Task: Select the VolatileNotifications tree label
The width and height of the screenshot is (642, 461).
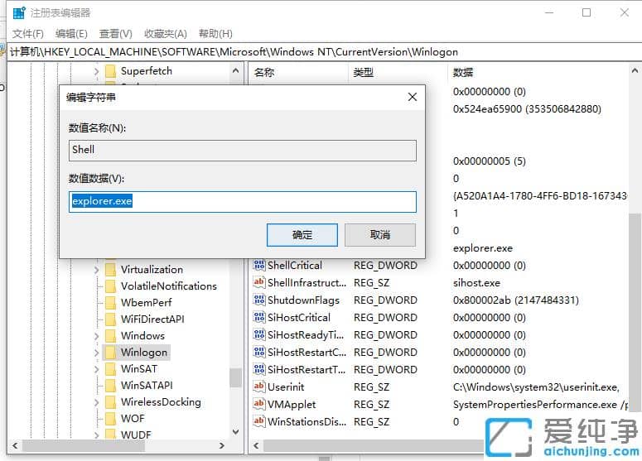Action: [x=169, y=286]
